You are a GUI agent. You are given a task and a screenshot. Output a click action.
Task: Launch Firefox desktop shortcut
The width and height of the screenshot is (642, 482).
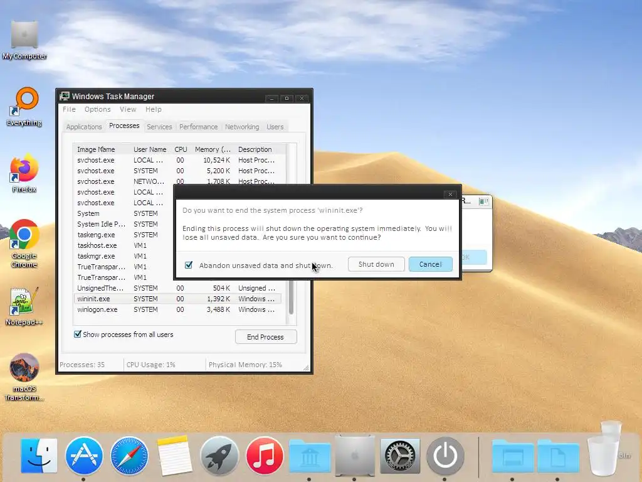pyautogui.click(x=24, y=173)
